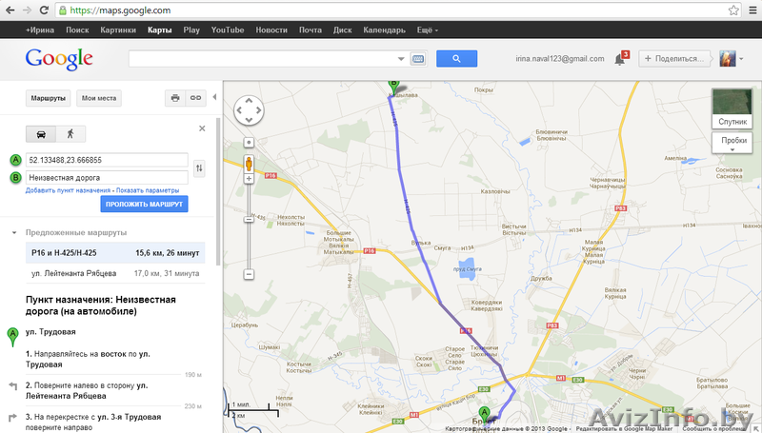The height and width of the screenshot is (433, 762).
Task: Click the link/share URL chain icon
Action: point(195,97)
